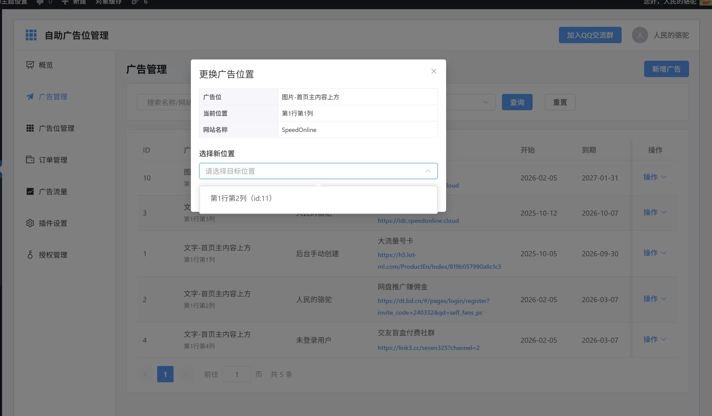The width and height of the screenshot is (712, 416).
Task: Click the 新增广告 button
Action: tap(666, 69)
